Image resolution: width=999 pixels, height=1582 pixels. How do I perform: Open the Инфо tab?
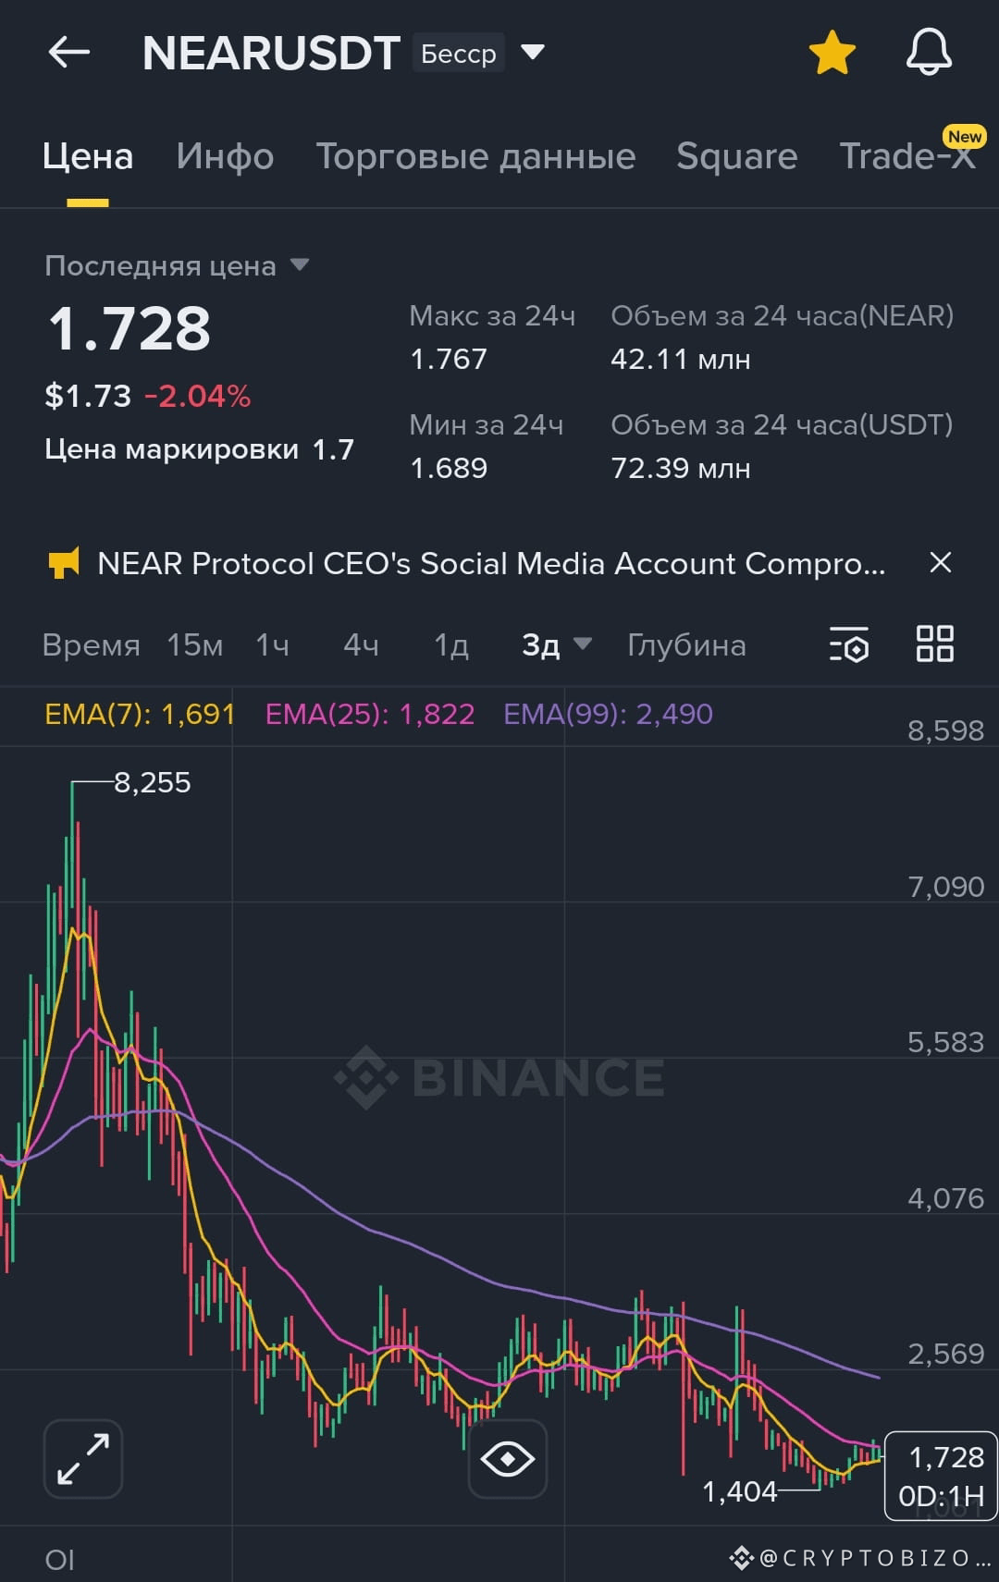(225, 156)
